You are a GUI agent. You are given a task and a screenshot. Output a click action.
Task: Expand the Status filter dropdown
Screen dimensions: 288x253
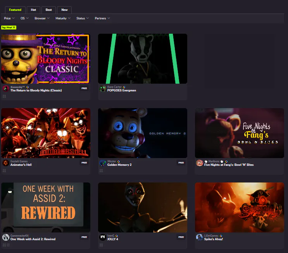(83, 18)
